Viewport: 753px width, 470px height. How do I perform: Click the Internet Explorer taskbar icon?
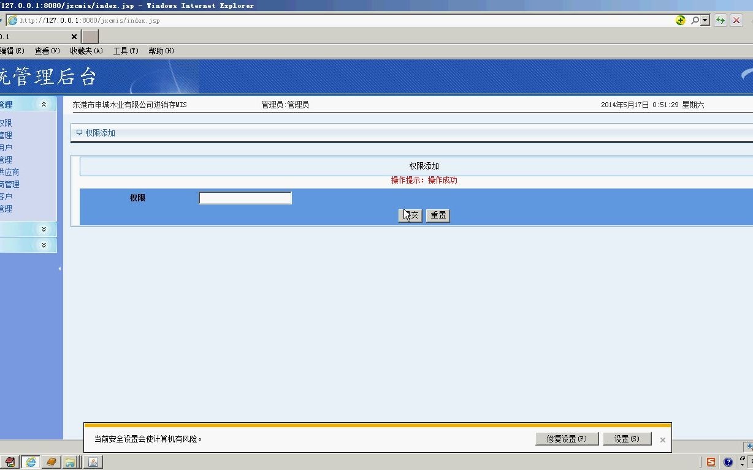pos(31,462)
